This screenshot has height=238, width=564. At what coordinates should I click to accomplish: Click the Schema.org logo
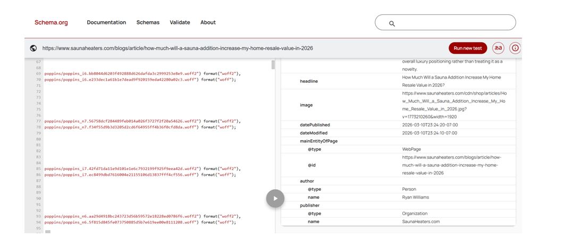tap(51, 22)
